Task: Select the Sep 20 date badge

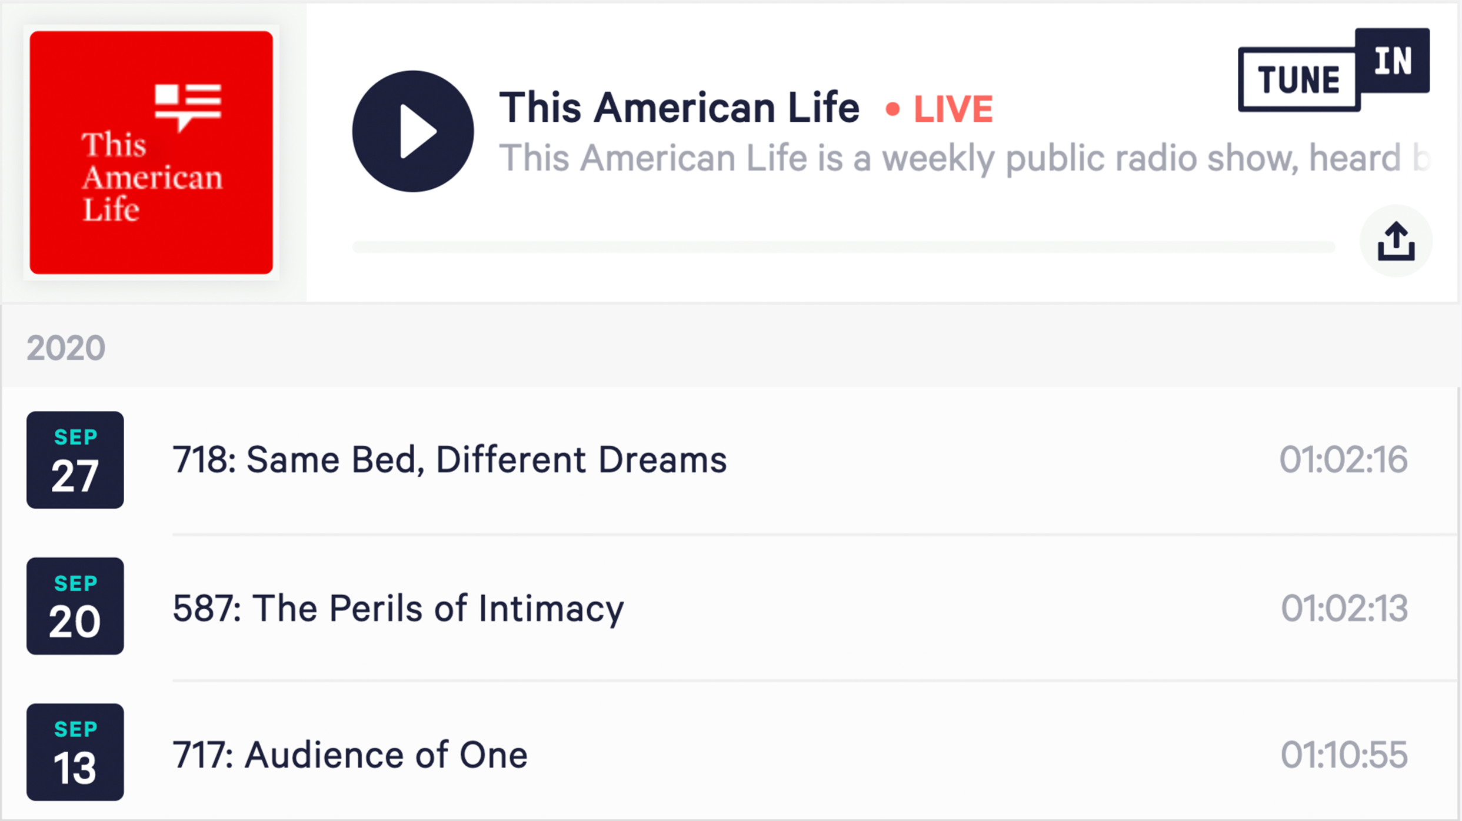Action: click(x=75, y=606)
